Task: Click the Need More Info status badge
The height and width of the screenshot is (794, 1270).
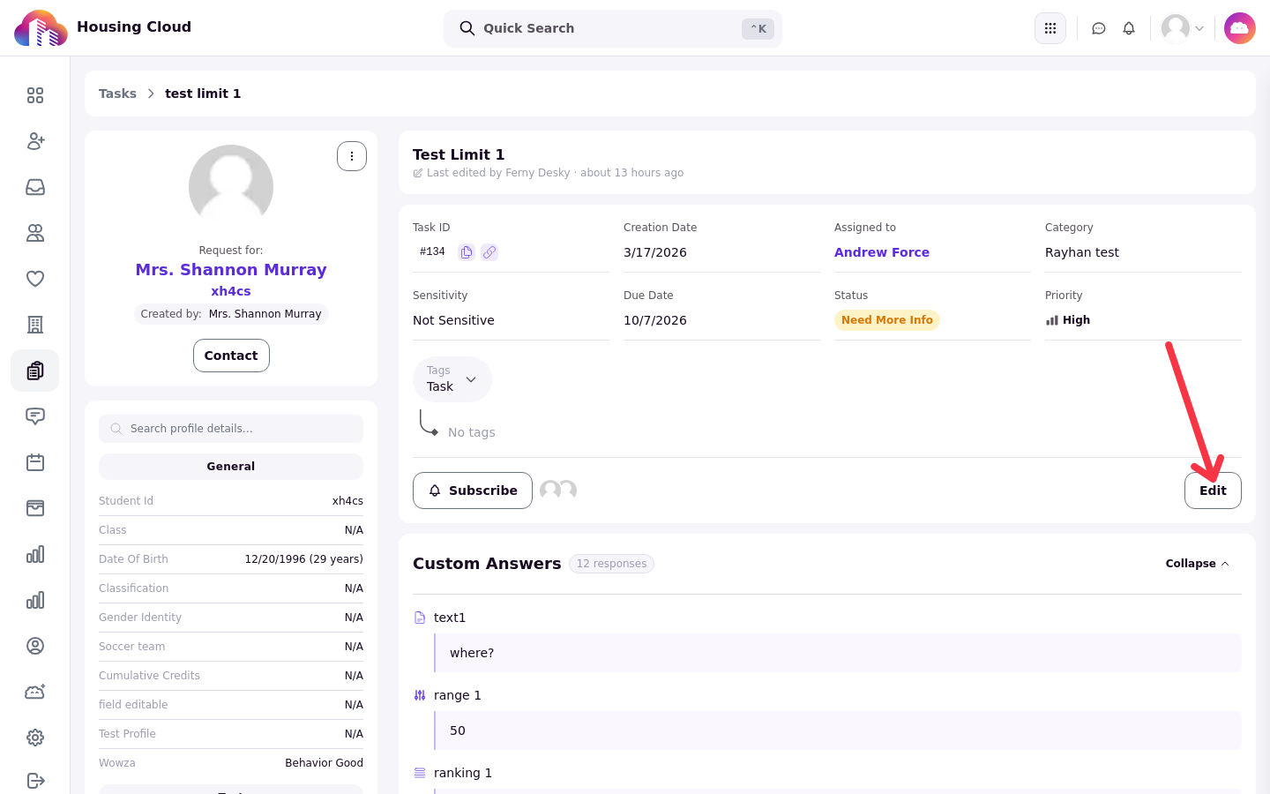Action: [x=887, y=320]
